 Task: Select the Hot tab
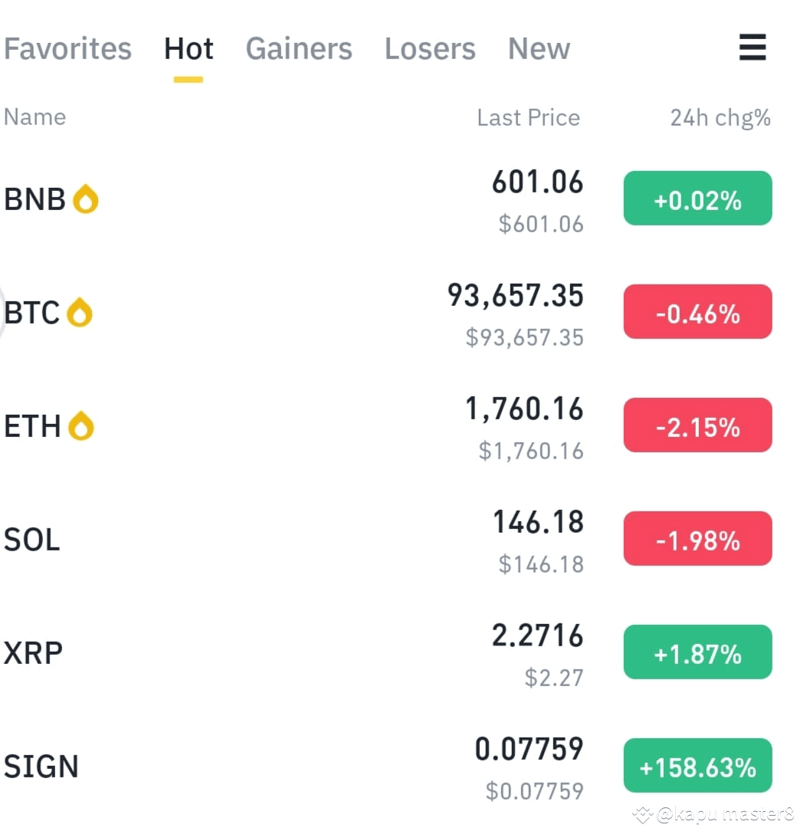(189, 49)
